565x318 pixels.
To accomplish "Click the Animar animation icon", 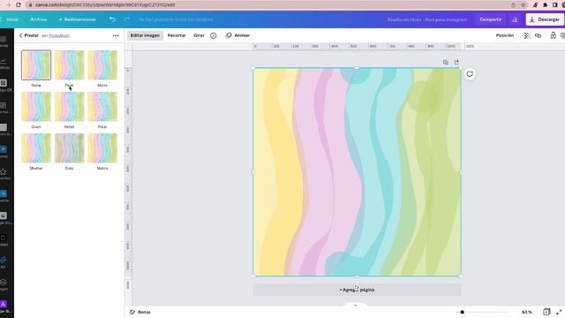I will [229, 35].
